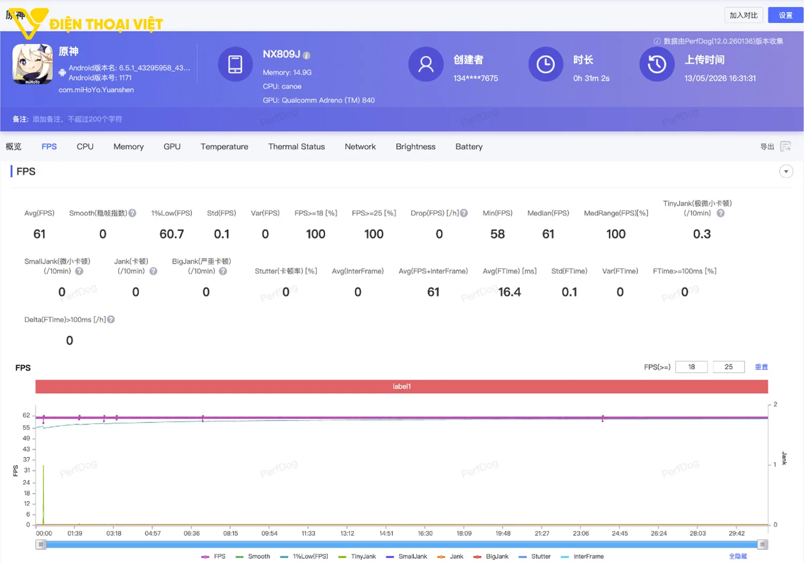This screenshot has width=804, height=563.
Task: Click the GPU text Qualcomm Adreno 840
Action: [x=319, y=100]
